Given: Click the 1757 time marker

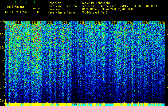Looking at the screenshot, I should pyautogui.click(x=114, y=23).
